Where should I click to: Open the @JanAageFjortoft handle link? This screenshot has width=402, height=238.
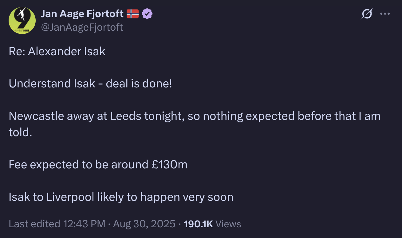(82, 27)
